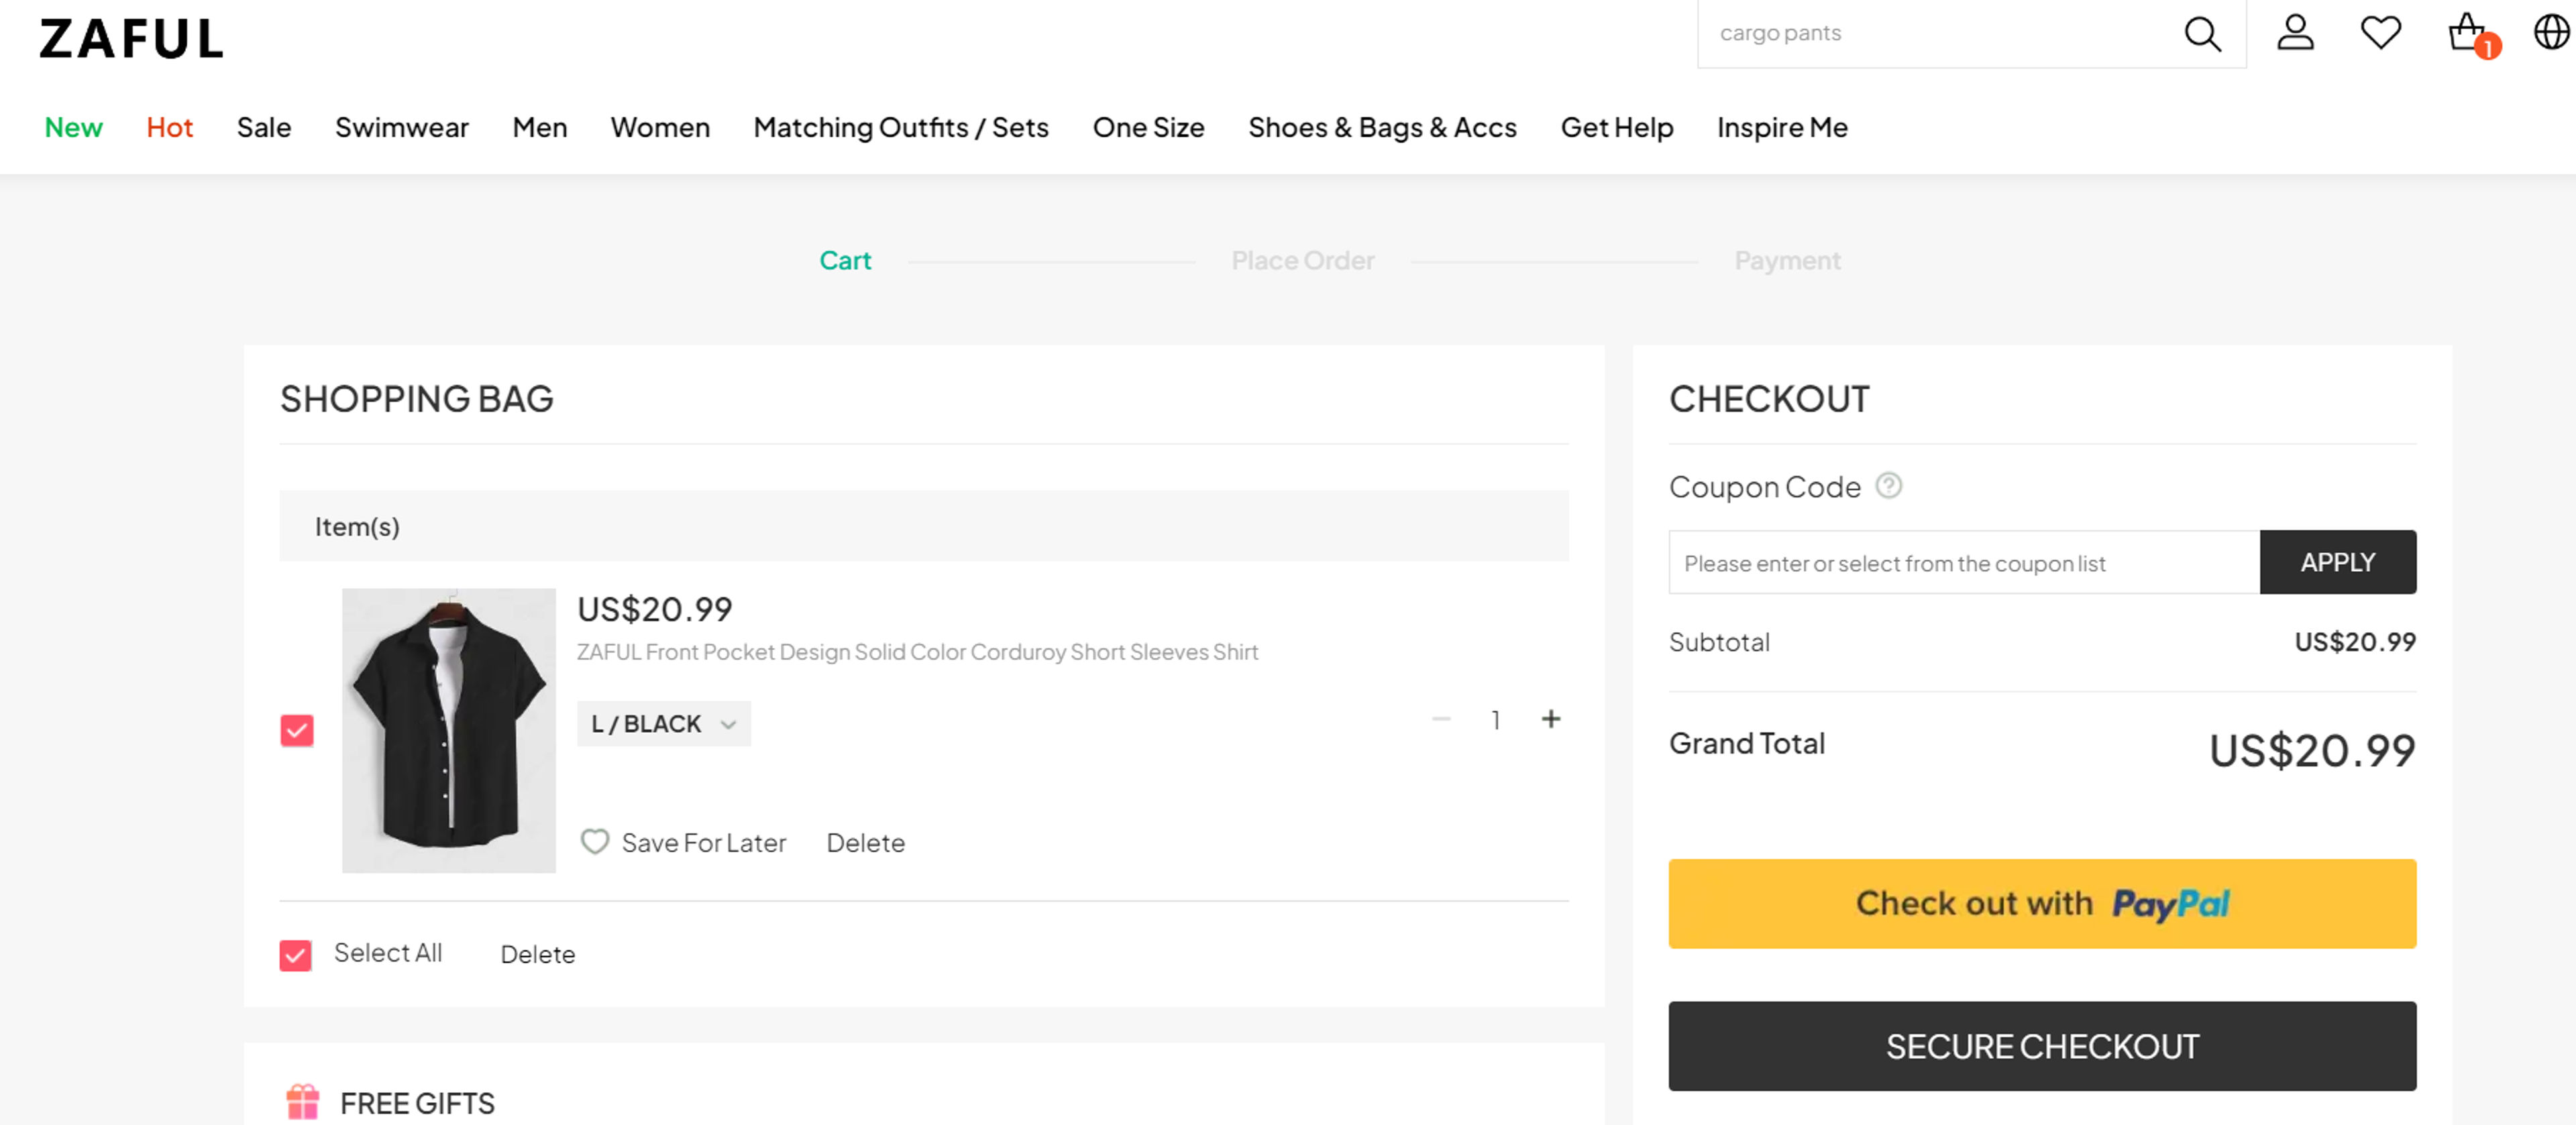Click the black shirt product thumbnail
Image resolution: width=2576 pixels, height=1125 pixels.
(449, 730)
